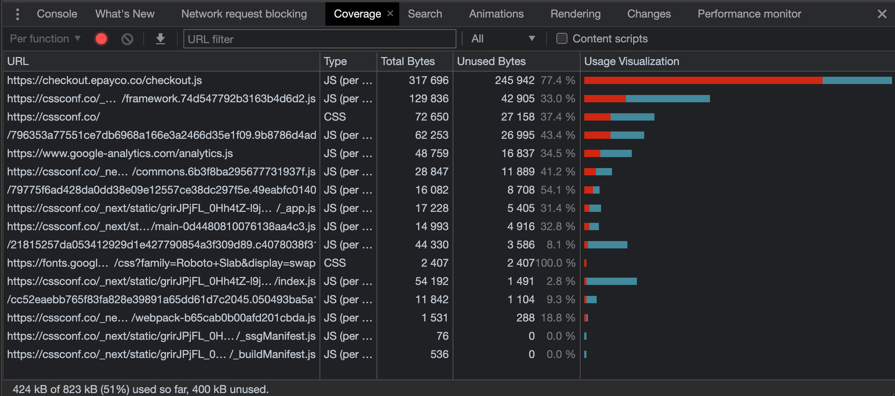Select the google-analytics.com analytics.js row

point(120,153)
